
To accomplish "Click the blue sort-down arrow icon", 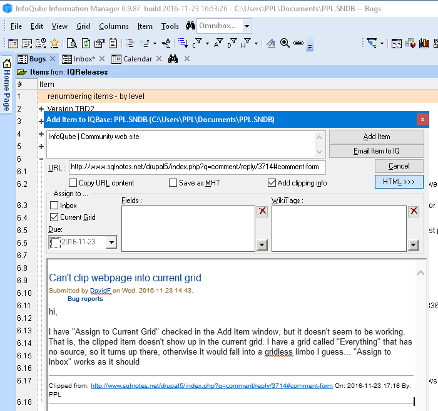I will coord(183,43).
